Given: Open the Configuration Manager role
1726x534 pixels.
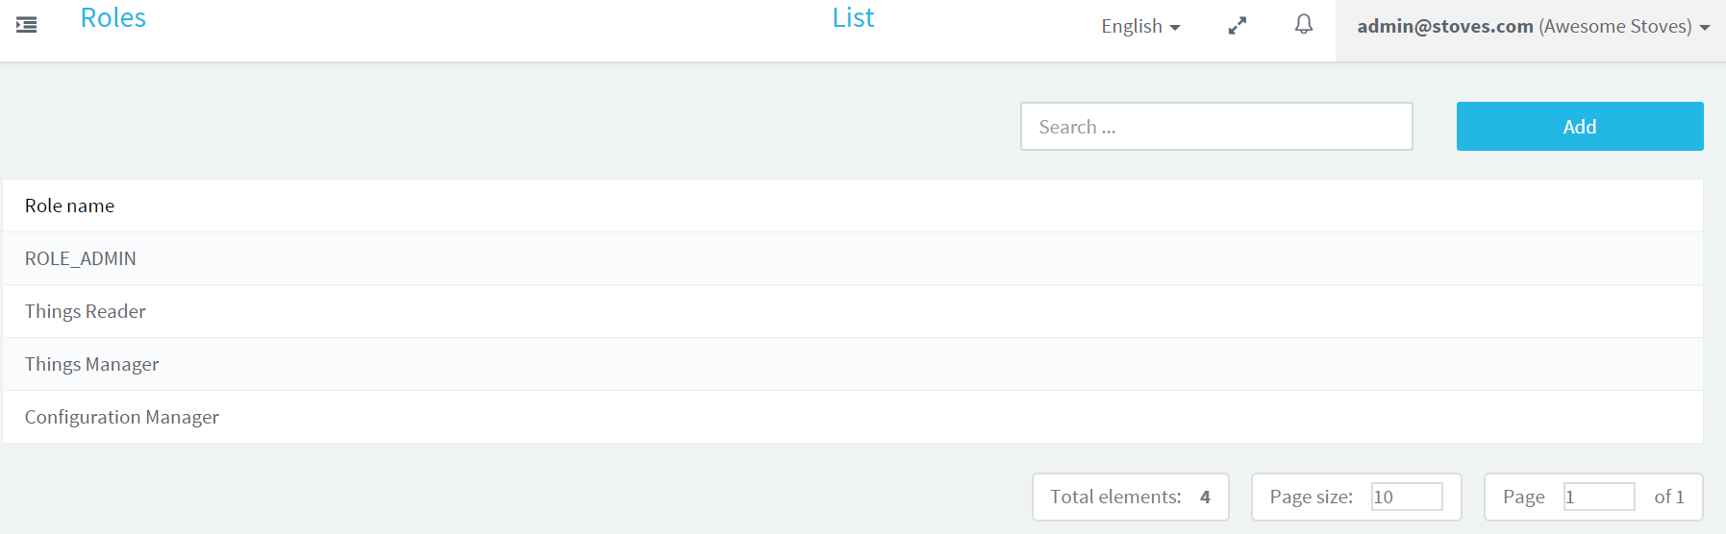Looking at the screenshot, I should (x=853, y=417).
